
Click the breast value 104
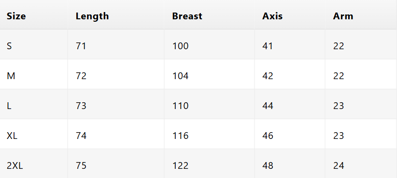point(180,76)
